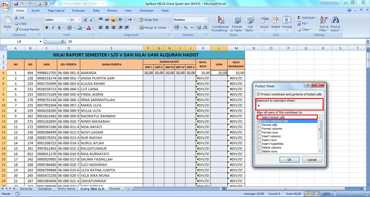The height and width of the screenshot is (197, 370).
Task: Save the workbook from Quick Access Toolbar
Action: 16,4
